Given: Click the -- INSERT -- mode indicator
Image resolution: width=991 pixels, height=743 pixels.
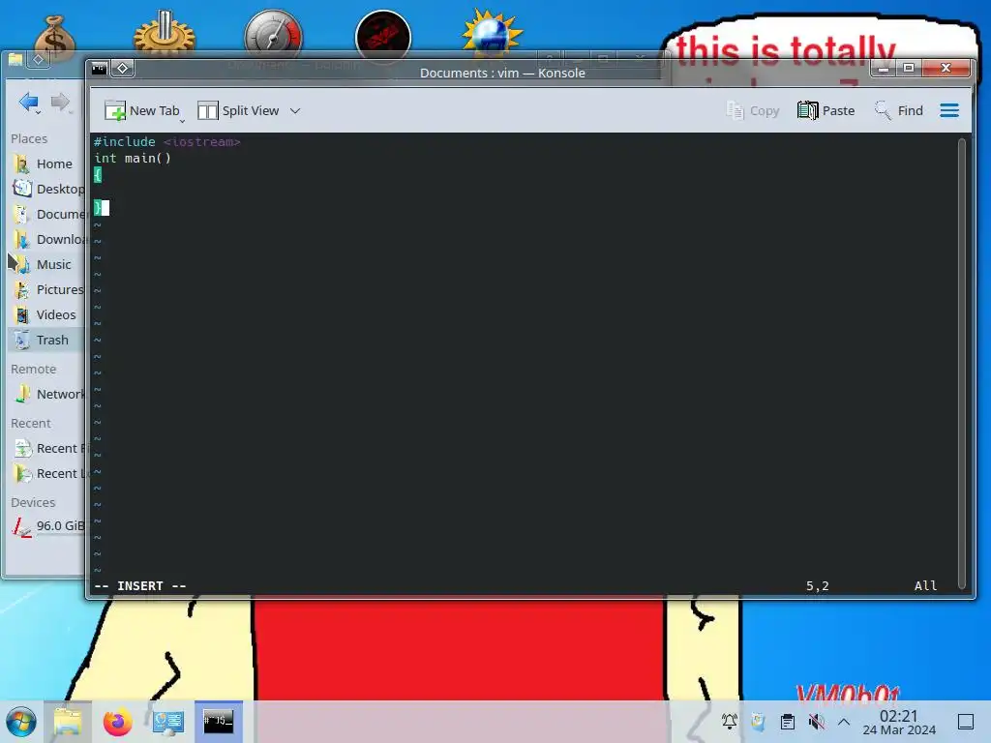Looking at the screenshot, I should pos(139,585).
